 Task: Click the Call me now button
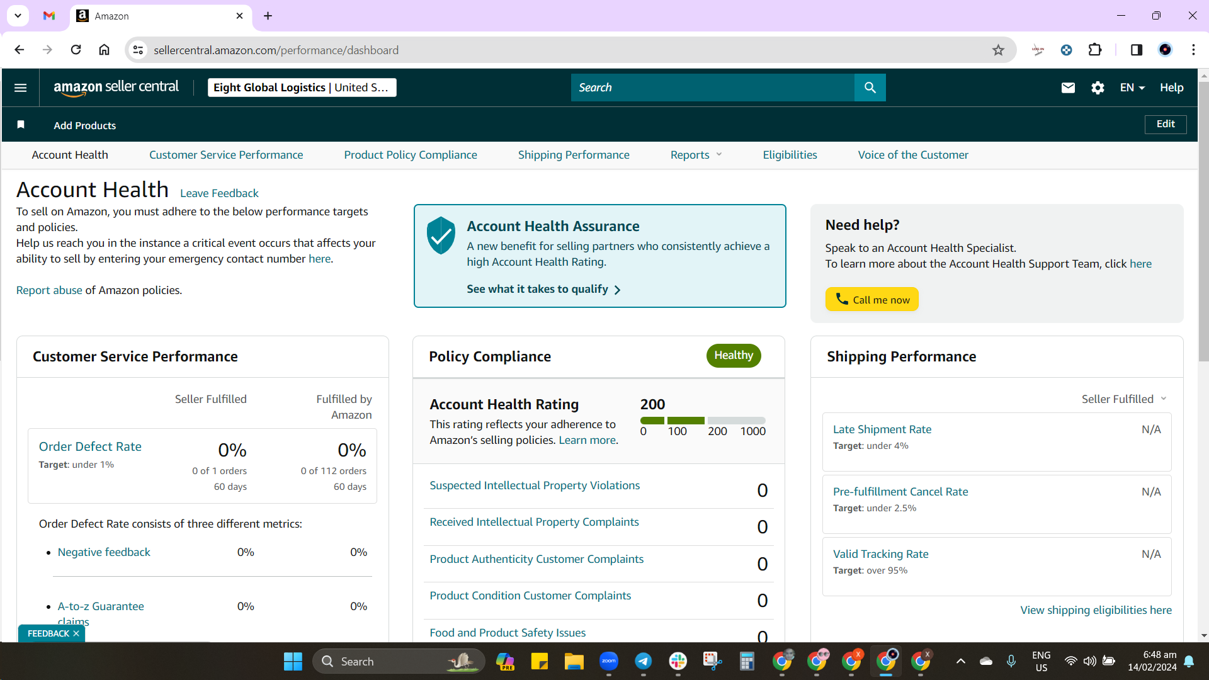click(872, 299)
